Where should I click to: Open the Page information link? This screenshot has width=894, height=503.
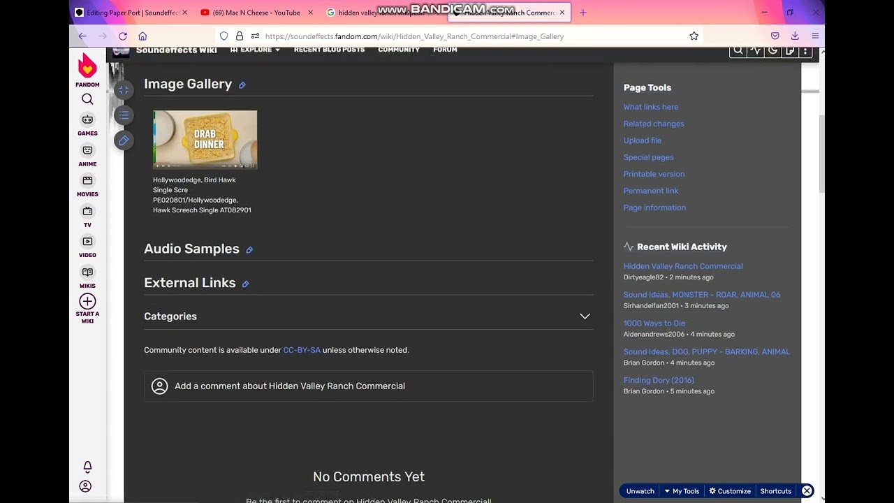[x=654, y=207]
